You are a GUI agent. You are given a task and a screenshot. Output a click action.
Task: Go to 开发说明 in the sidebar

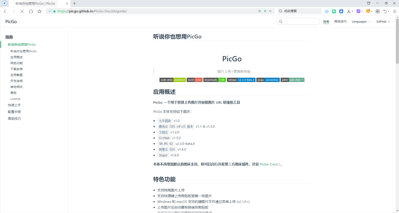(16, 81)
